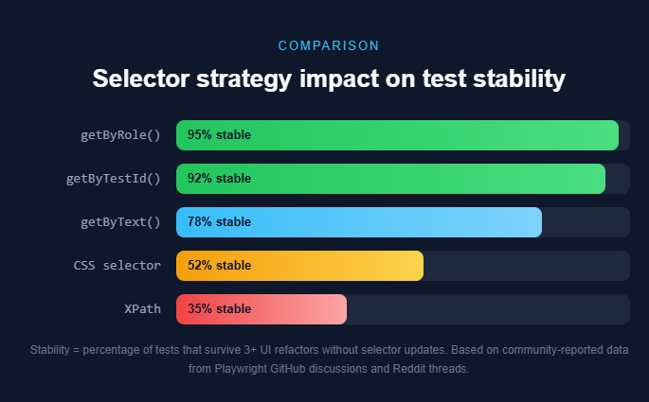Click the right end of the green getByTestId bar

click(599, 179)
